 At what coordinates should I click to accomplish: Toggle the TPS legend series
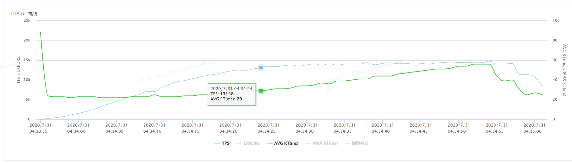[225, 143]
